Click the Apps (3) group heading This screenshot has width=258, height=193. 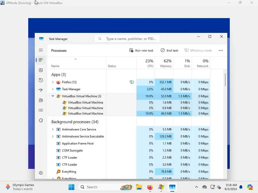pyautogui.click(x=58, y=75)
